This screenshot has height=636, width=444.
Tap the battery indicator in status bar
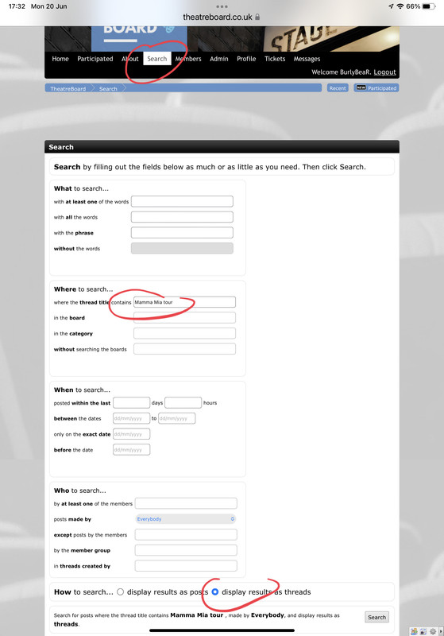(429, 6)
